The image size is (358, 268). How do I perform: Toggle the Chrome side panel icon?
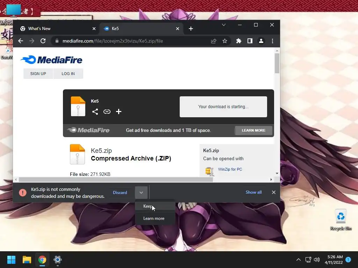[250, 41]
